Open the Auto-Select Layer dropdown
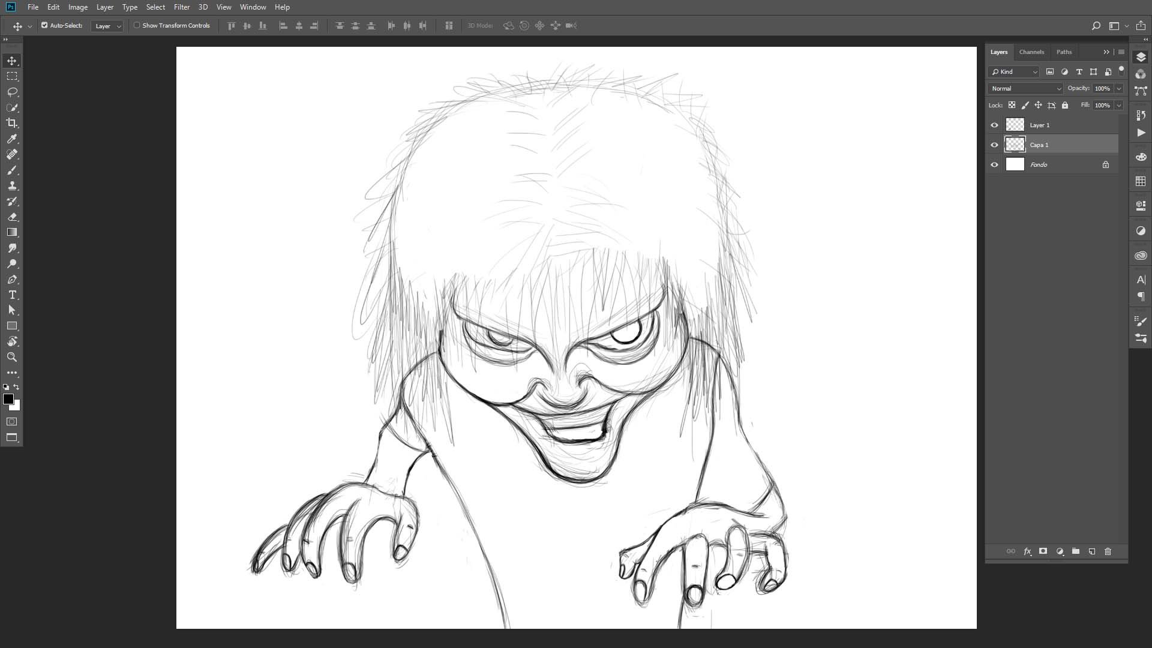 107,26
